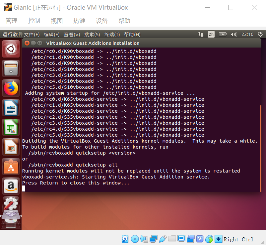Launch Firefox from the Ubuntu launcher
This screenshot has height=245, width=266.
pyautogui.click(x=11, y=88)
